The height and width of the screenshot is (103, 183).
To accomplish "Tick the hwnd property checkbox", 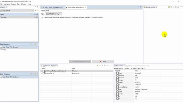I will (x=118, y=82).
